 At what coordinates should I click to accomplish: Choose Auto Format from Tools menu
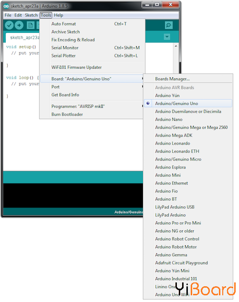[x=92, y=24]
